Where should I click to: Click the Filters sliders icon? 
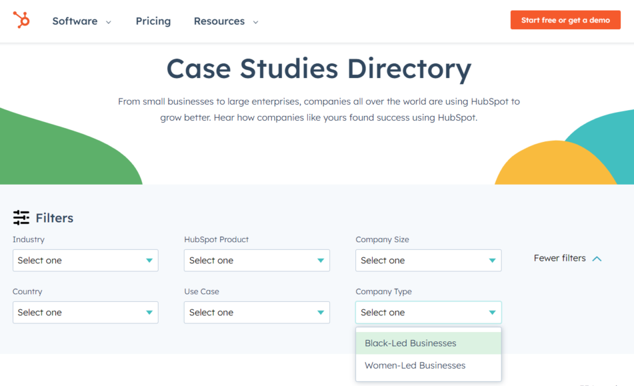point(21,218)
